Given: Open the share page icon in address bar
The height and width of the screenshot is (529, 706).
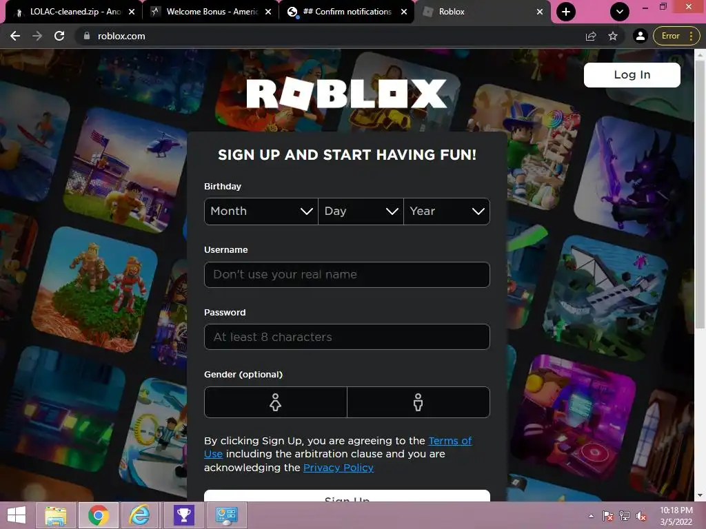Looking at the screenshot, I should (x=591, y=36).
